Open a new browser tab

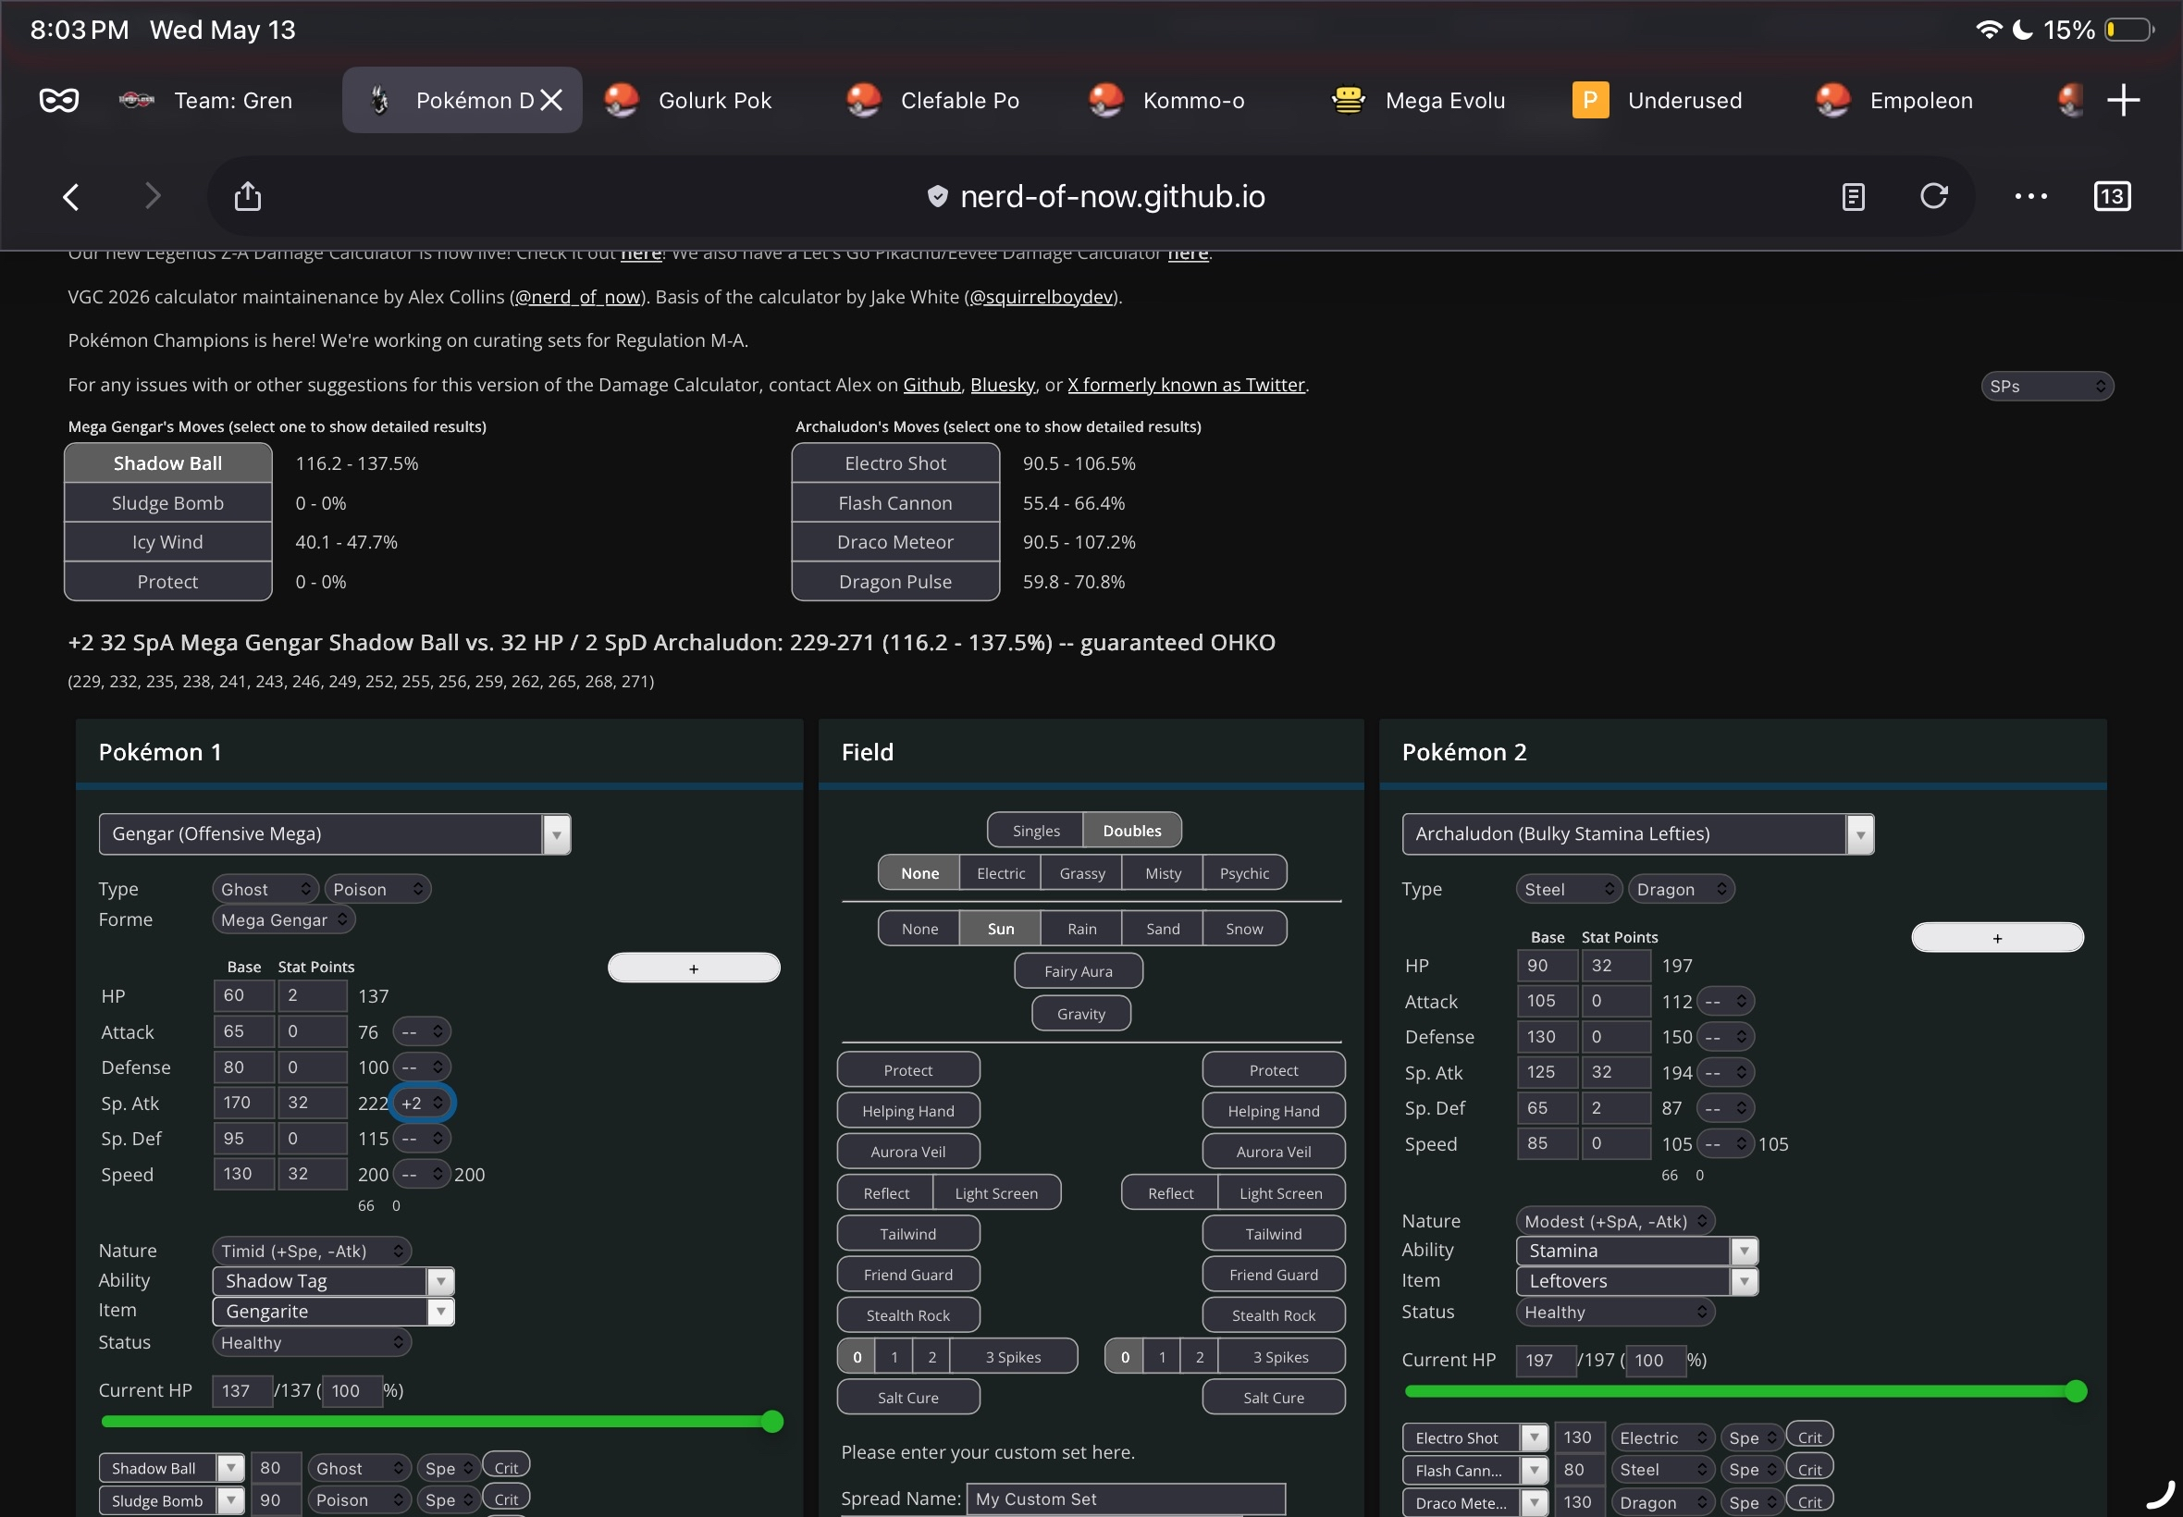point(2123,100)
